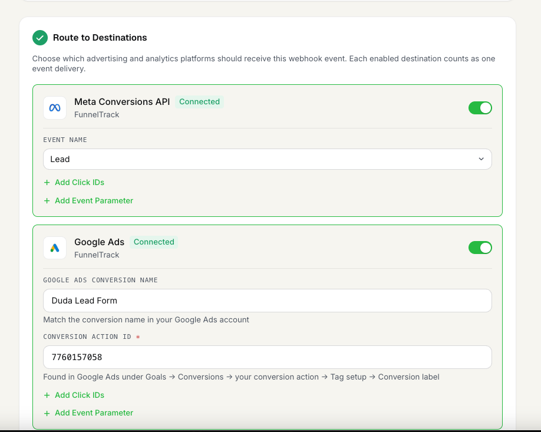The image size is (541, 432).
Task: Click the Google Ads title text
Action: coord(100,242)
